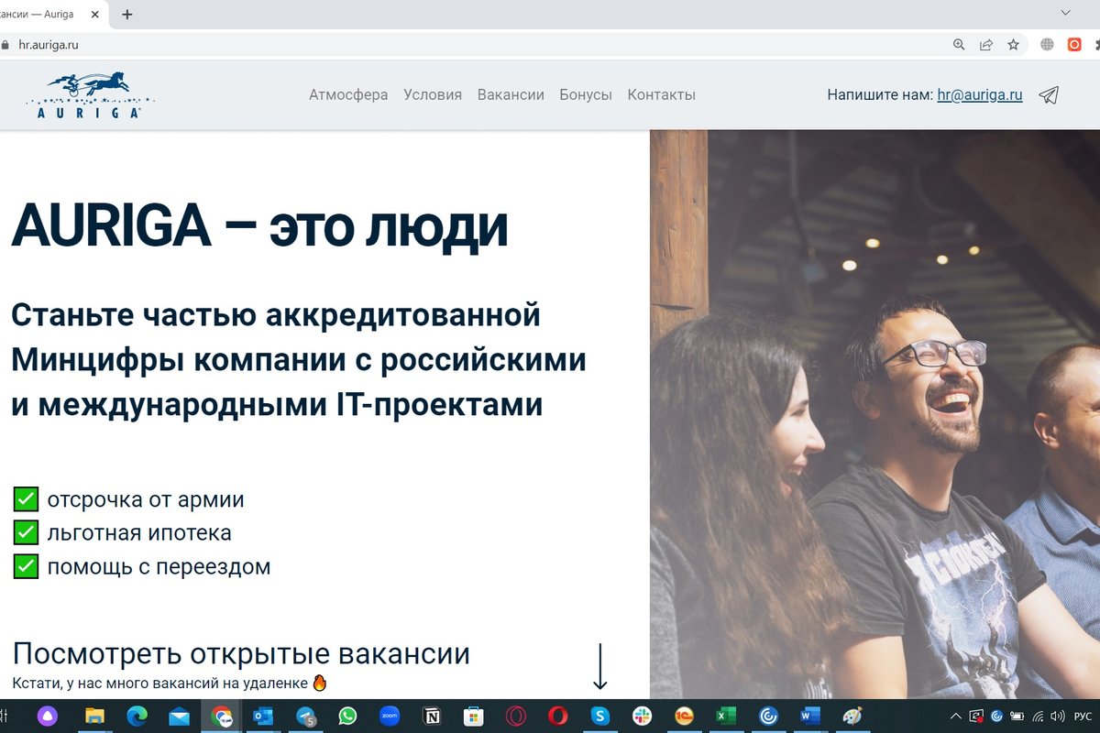Click the hr@auriga.ru email link

pos(979,95)
